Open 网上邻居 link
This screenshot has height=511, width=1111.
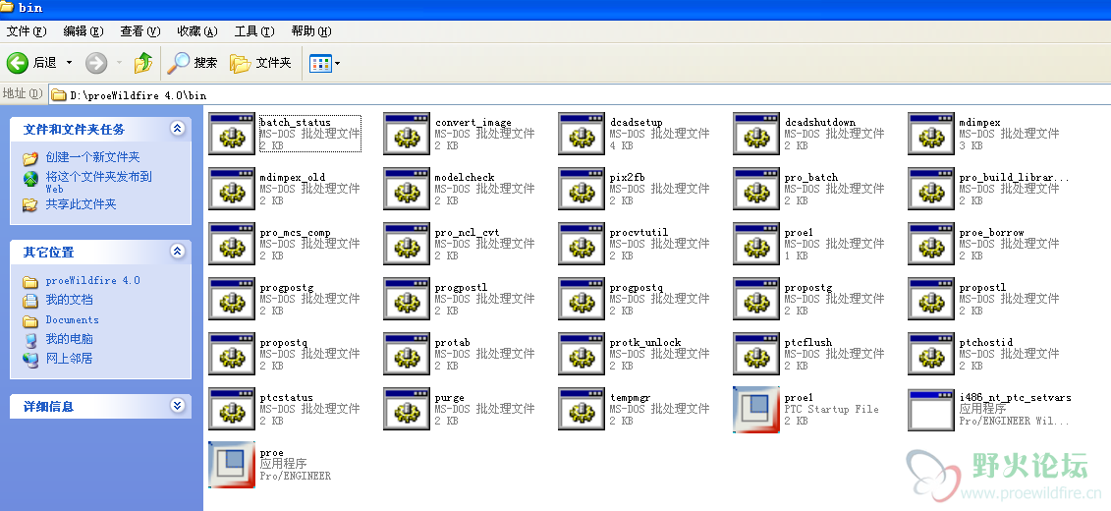click(x=70, y=359)
